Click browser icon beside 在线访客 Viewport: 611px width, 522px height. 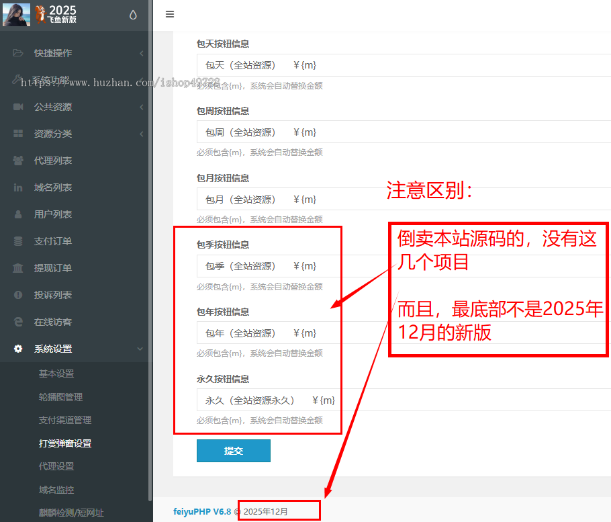click(x=18, y=322)
